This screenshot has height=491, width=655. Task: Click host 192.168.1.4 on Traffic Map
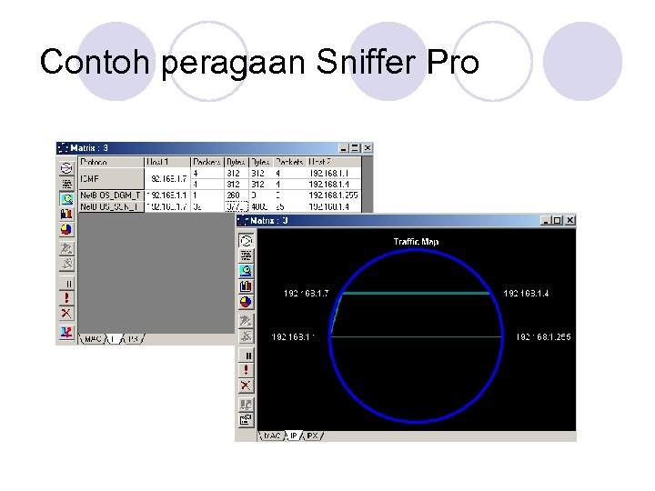(526, 294)
